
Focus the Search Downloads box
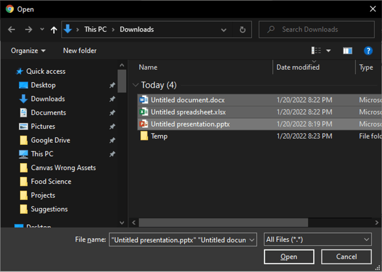coord(317,30)
